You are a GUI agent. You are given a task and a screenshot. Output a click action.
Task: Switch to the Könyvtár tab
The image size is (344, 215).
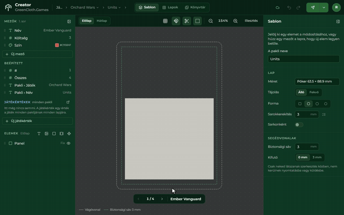point(195,8)
